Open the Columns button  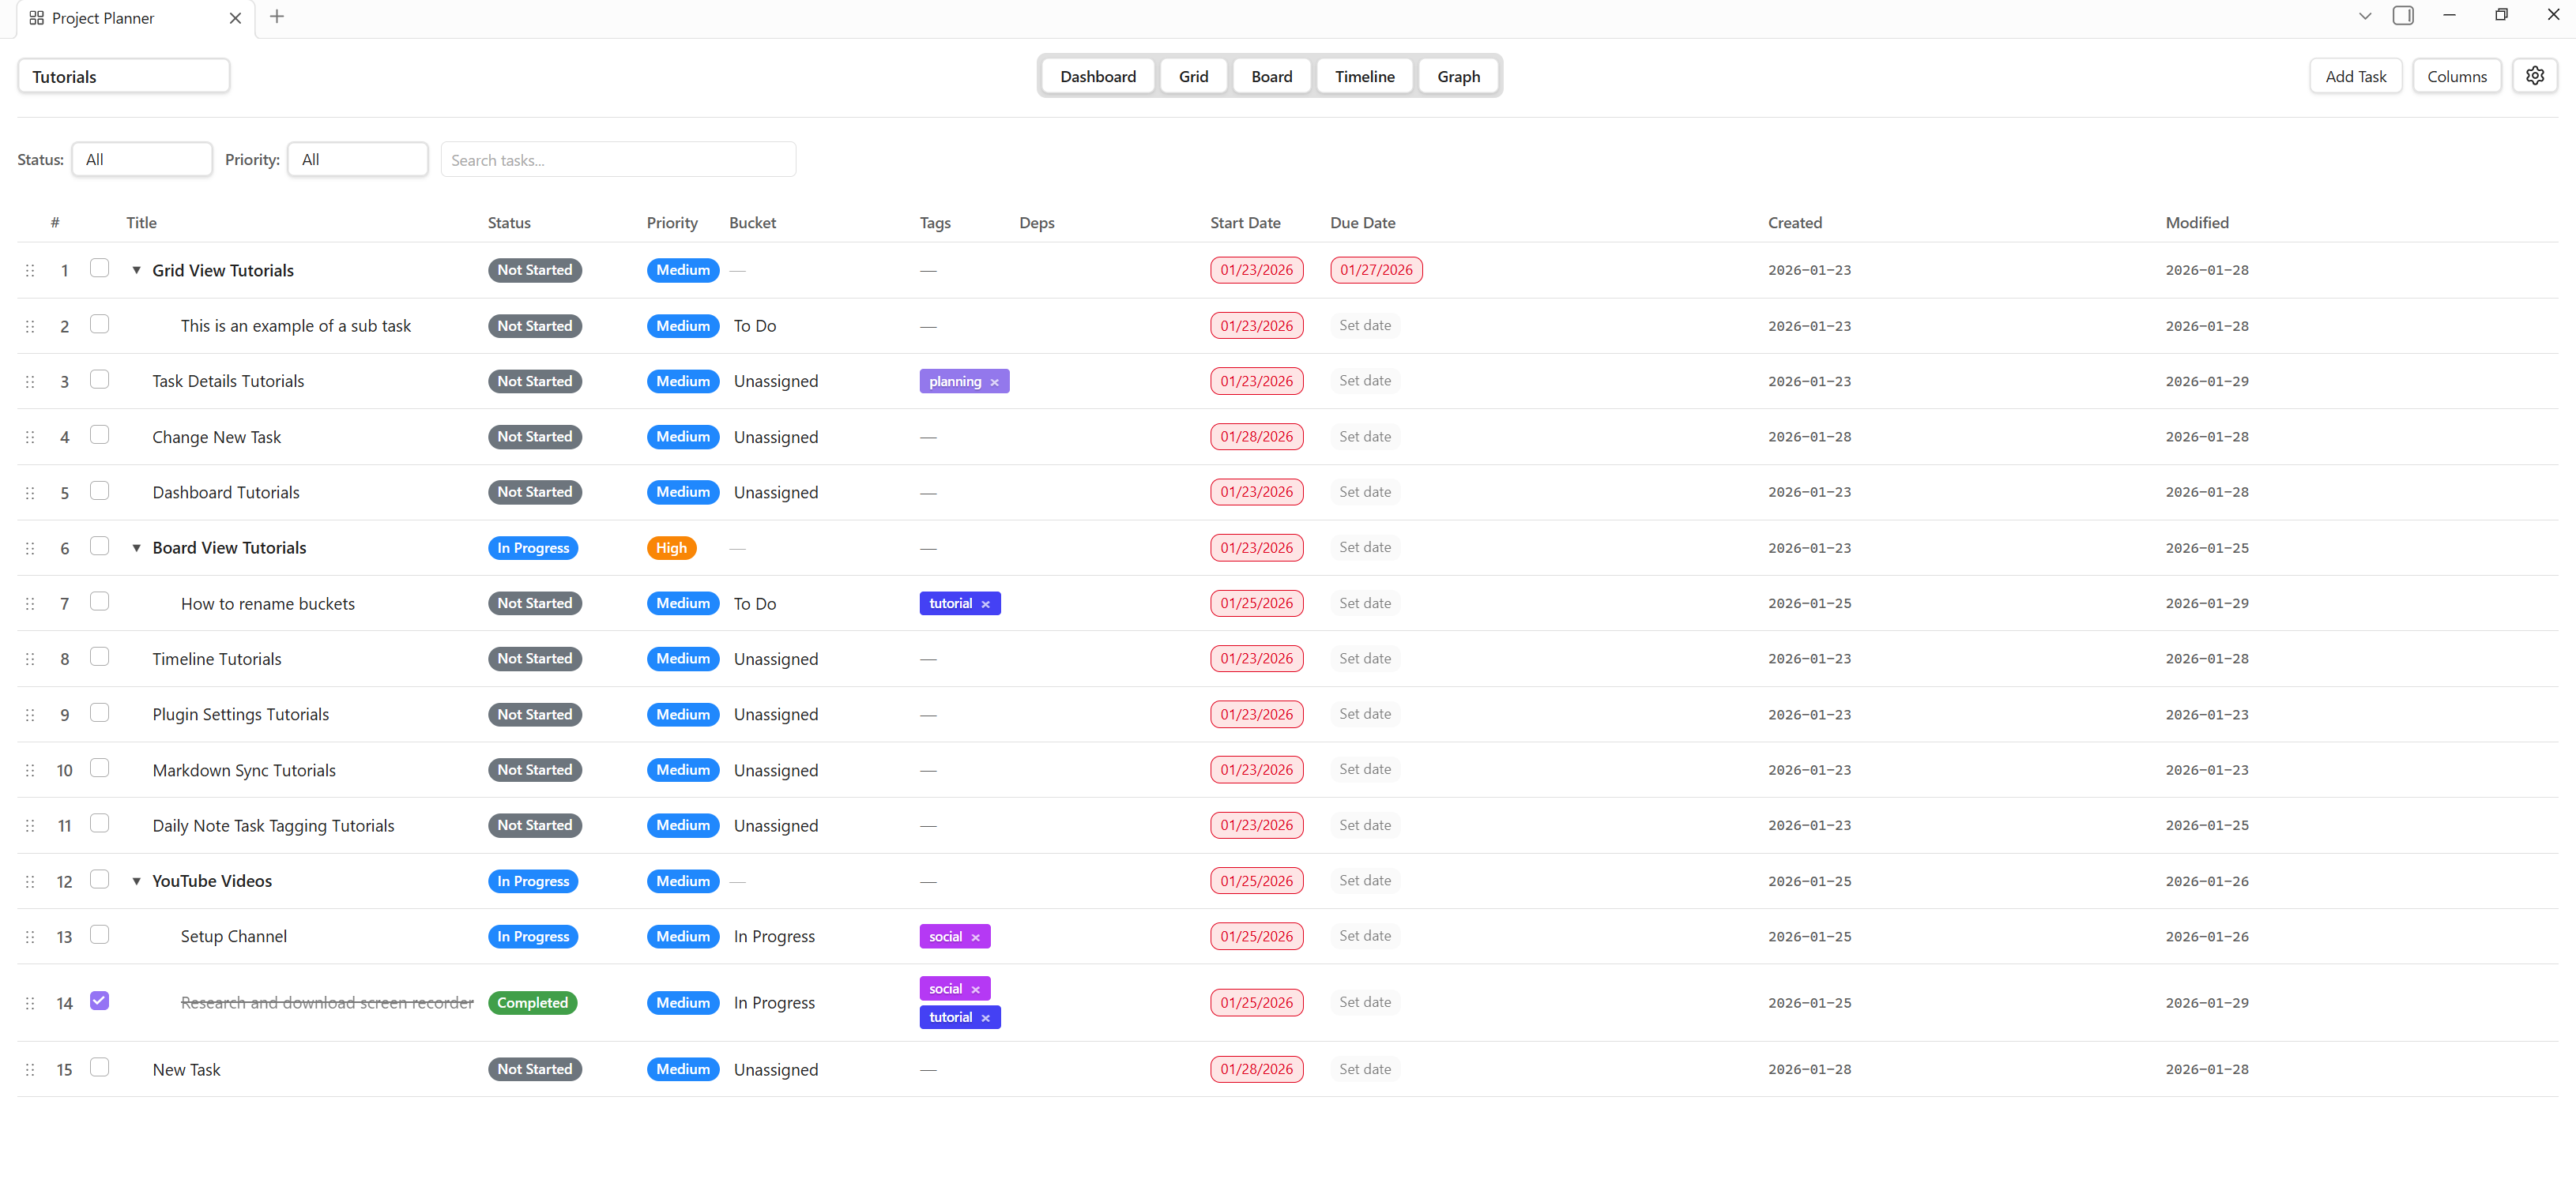coord(2456,77)
